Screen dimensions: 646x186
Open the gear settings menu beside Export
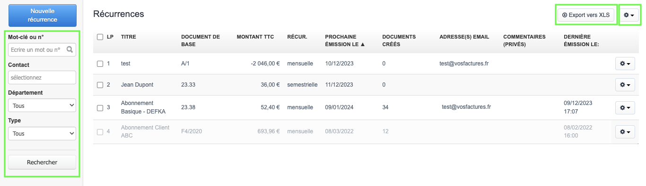[x=629, y=15]
